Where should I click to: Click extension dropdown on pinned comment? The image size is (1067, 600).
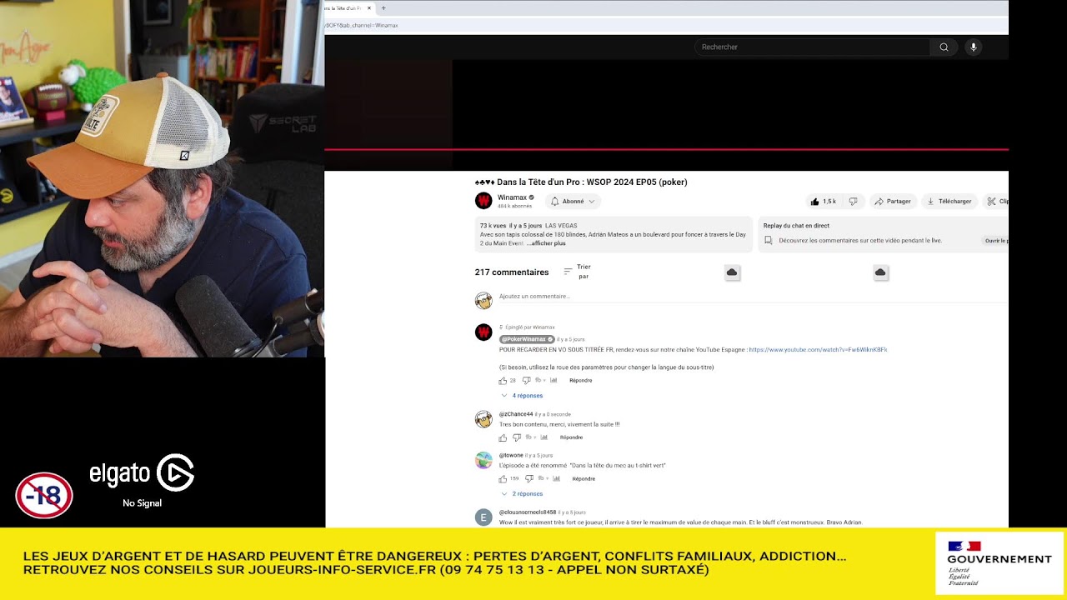(540, 381)
